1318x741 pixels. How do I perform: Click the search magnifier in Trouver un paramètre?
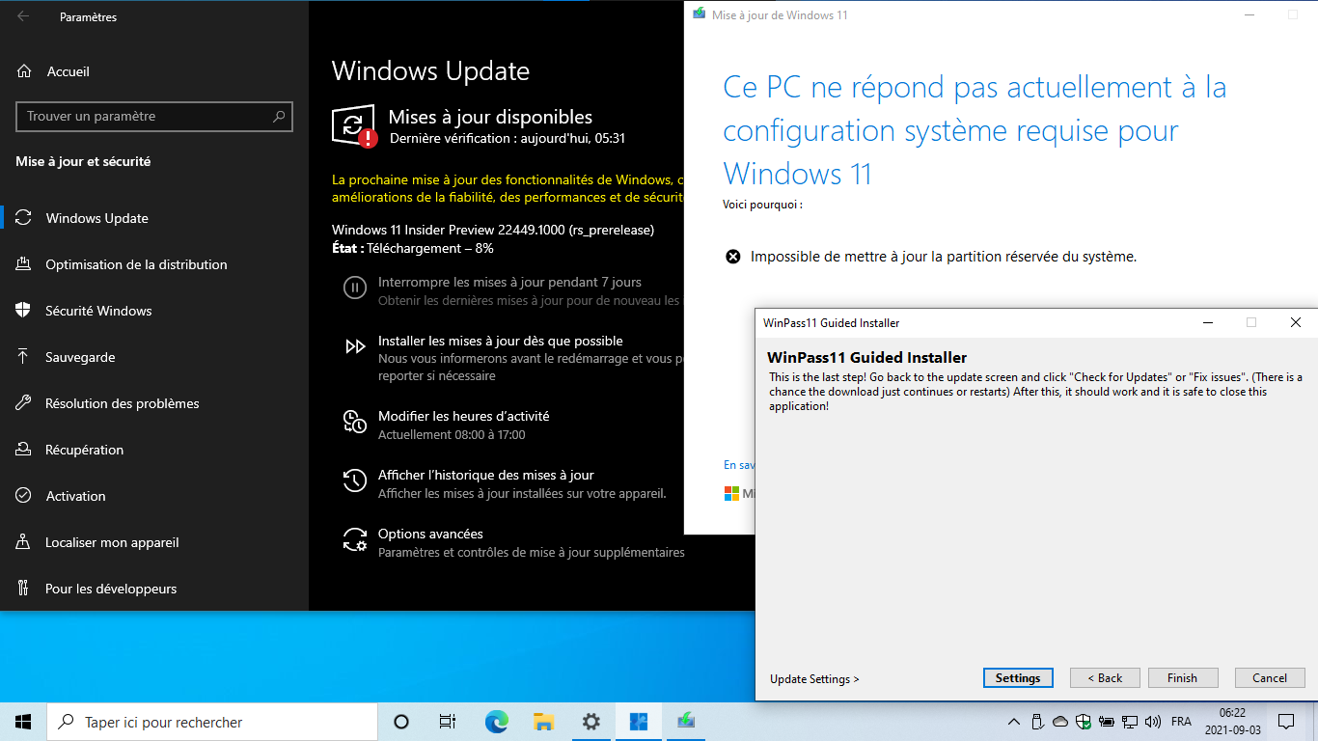(x=279, y=117)
